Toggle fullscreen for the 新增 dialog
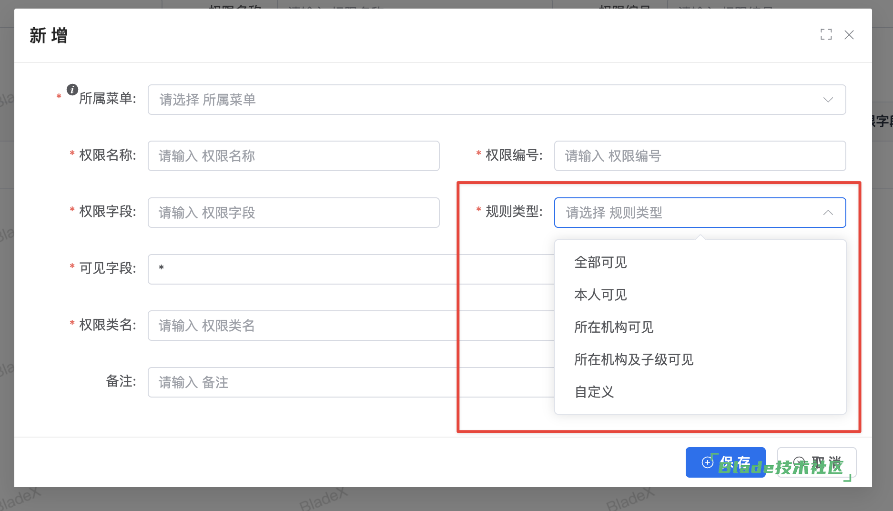This screenshot has width=893, height=511. click(x=826, y=35)
